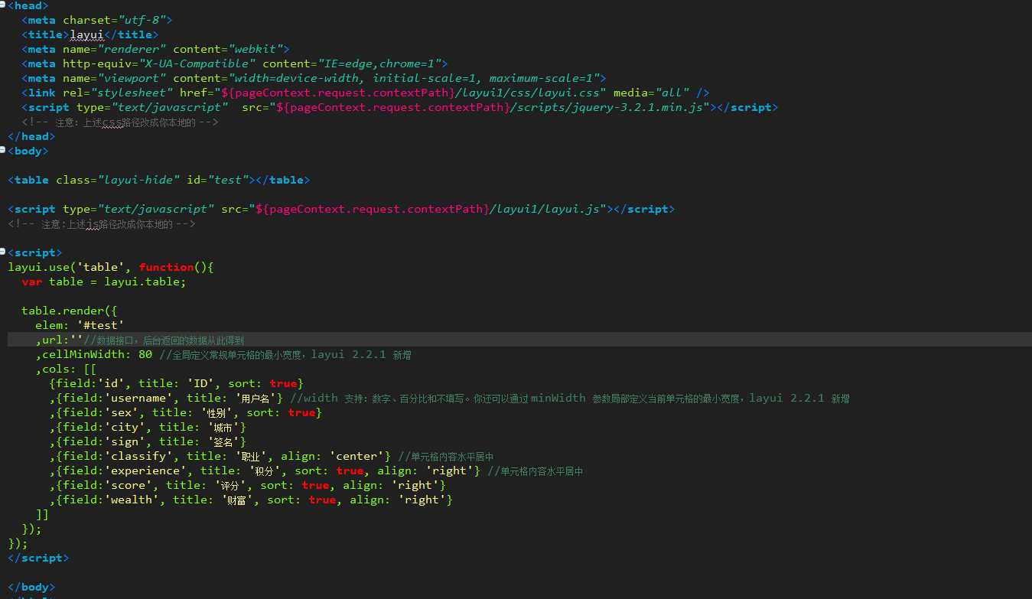Click the closing </head> tag
The image size is (1032, 599).
click(31, 136)
